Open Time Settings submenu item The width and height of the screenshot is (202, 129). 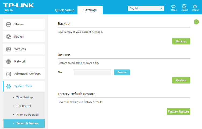[x=25, y=97]
